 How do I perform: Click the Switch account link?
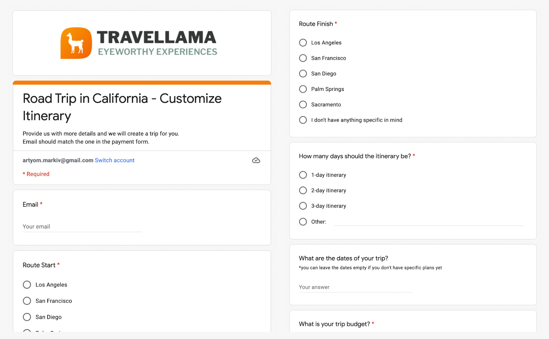(x=115, y=160)
